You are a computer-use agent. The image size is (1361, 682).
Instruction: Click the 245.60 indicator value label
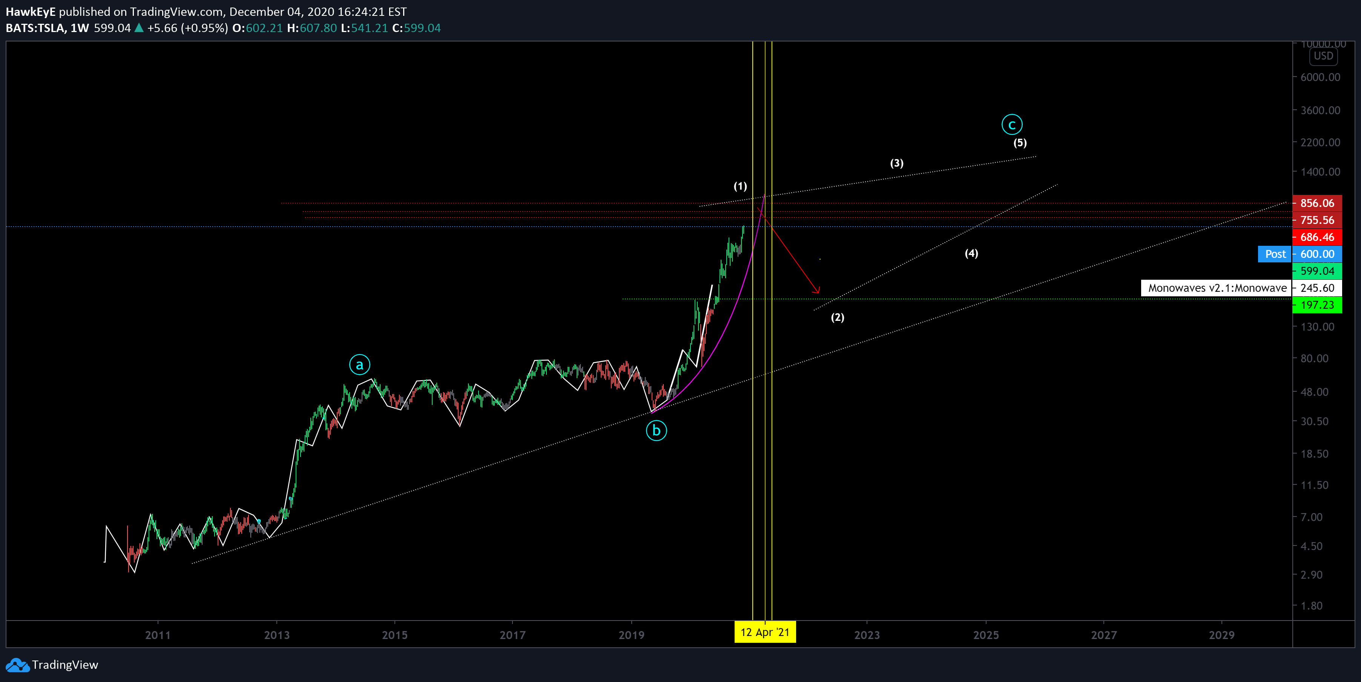1317,288
